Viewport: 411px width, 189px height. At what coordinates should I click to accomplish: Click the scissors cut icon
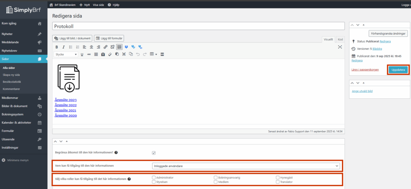coord(124,54)
